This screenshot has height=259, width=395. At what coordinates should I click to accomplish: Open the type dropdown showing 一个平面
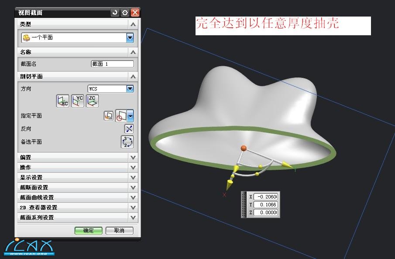pos(130,38)
